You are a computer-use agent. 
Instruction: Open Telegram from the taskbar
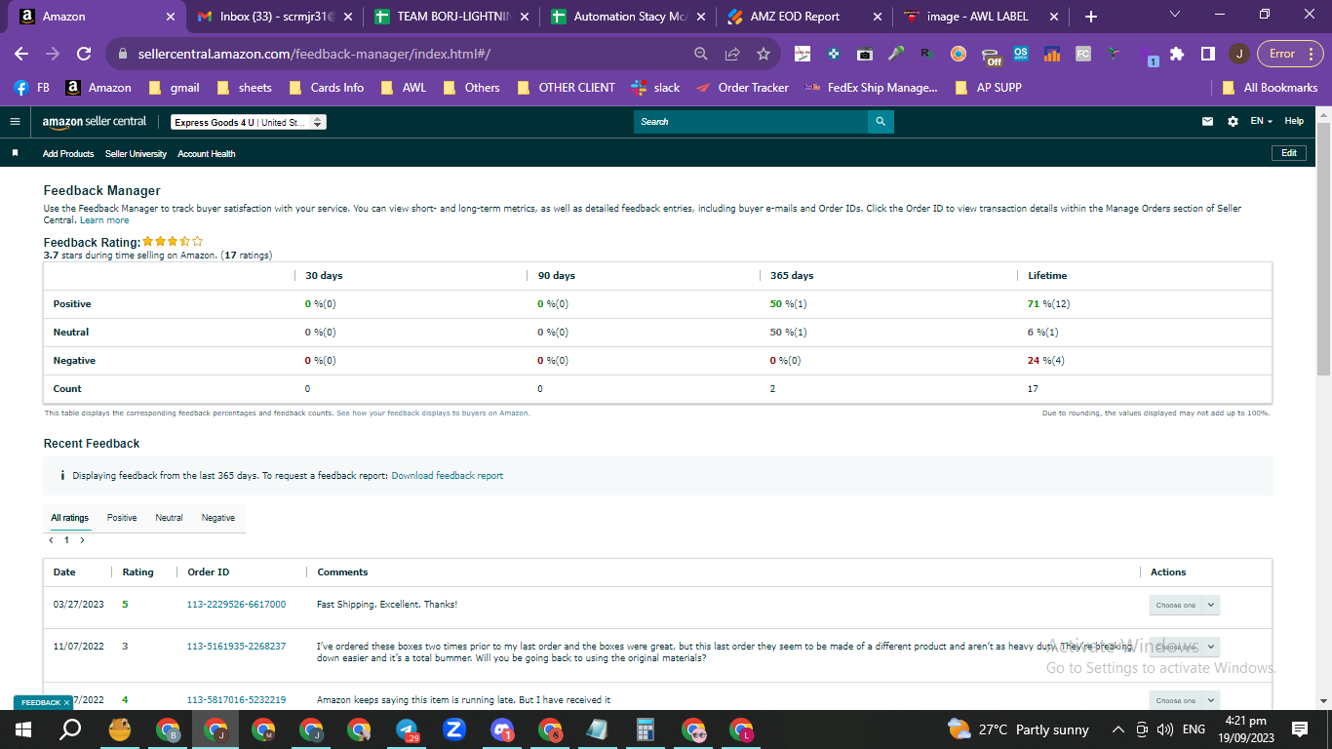[407, 729]
